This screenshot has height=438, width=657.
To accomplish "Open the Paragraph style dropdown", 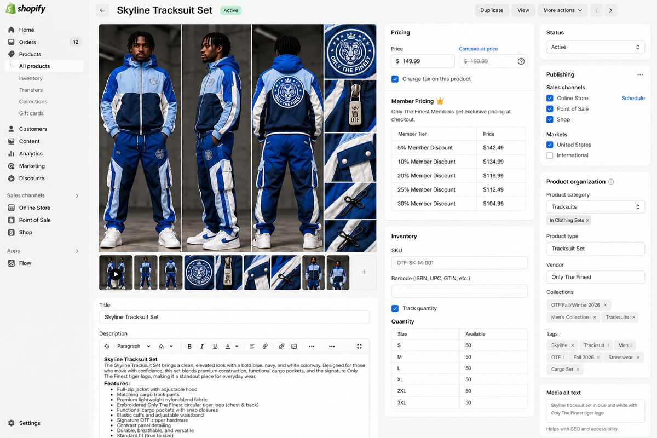I will click(134, 347).
